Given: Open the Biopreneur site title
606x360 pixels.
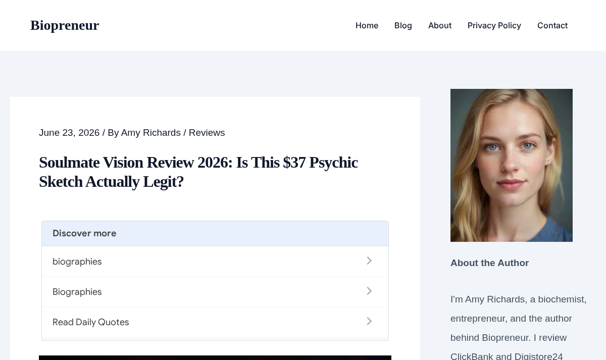Looking at the screenshot, I should (65, 25).
